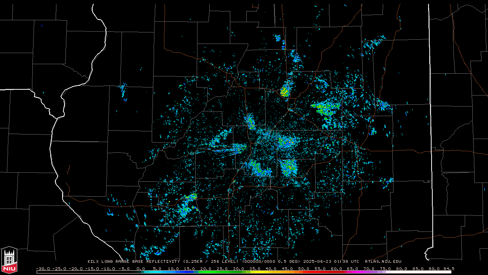Image resolution: width=488 pixels, height=275 pixels.
Task: Open the ATLAS.NIU.EDU link text
Action: coord(383,262)
